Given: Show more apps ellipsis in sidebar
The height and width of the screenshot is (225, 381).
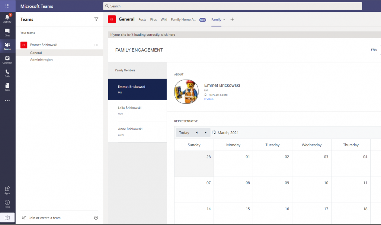Looking at the screenshot, I should pos(7,100).
